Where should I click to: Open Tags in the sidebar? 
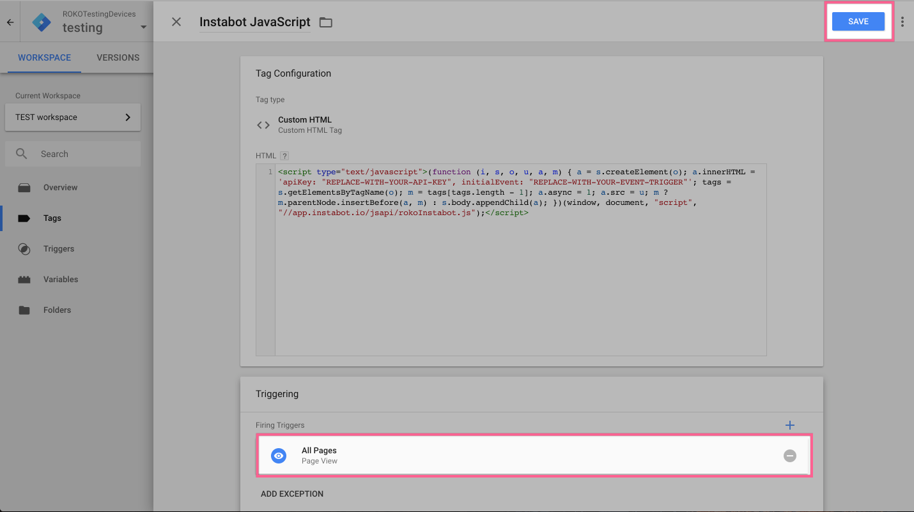pyautogui.click(x=52, y=218)
